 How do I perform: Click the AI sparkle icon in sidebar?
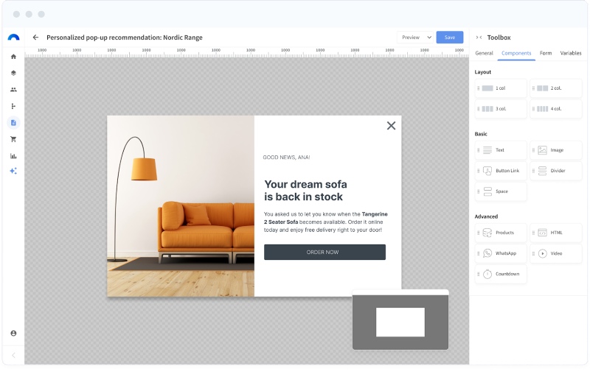tap(13, 171)
